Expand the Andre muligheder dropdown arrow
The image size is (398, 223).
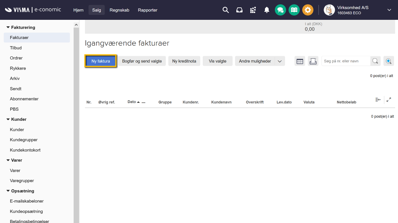[280, 61]
